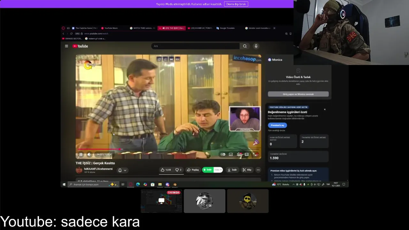409x230 pixels.
Task: Open Blender from the taskbar
Action: 174,184
